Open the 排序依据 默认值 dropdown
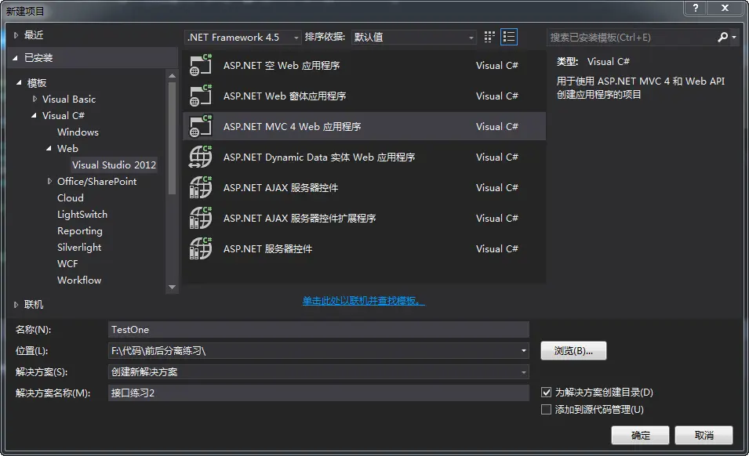The width and height of the screenshot is (749, 456). 413,37
